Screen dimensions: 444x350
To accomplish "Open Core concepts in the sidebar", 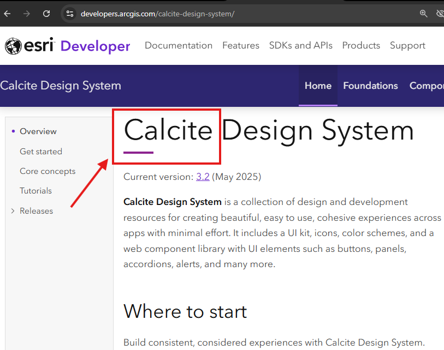I will click(x=48, y=171).
